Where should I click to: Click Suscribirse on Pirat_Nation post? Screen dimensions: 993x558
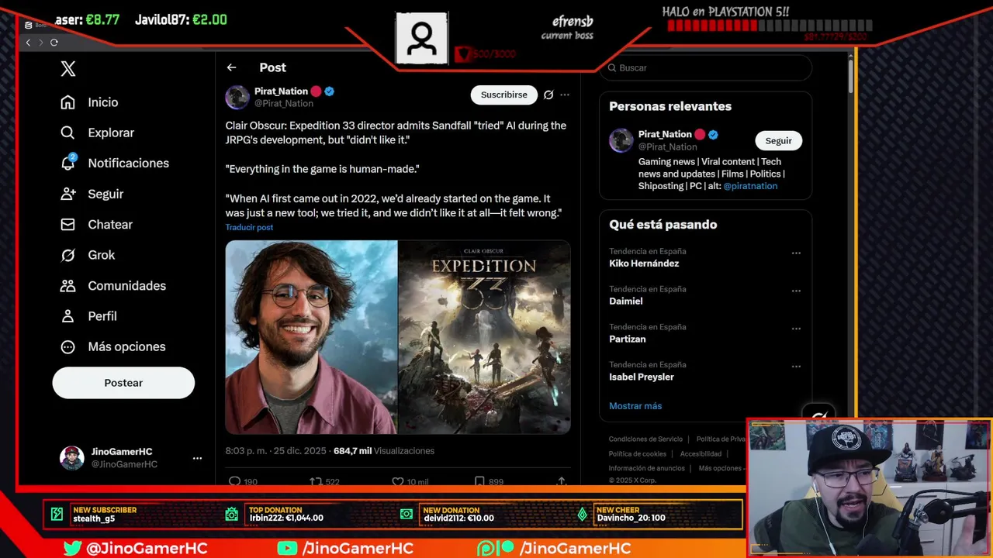pos(503,95)
